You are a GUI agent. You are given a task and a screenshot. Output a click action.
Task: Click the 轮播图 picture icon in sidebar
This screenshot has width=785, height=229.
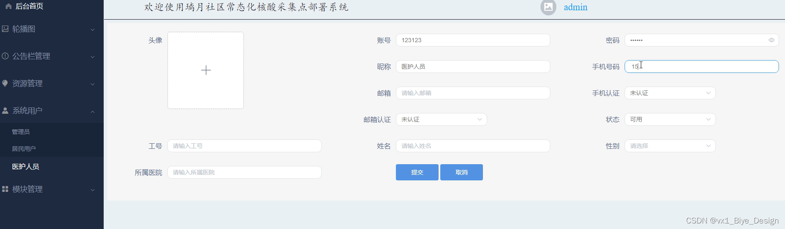click(5, 29)
